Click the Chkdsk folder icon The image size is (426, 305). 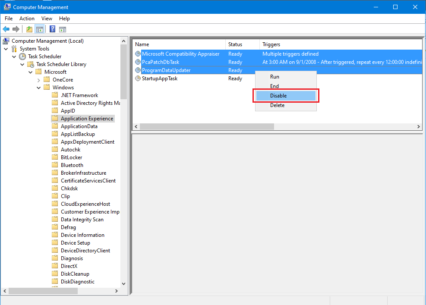(x=55, y=188)
